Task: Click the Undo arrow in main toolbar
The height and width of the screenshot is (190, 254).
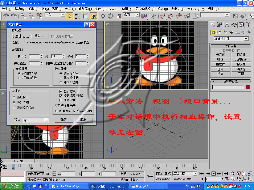Action: coord(6,16)
